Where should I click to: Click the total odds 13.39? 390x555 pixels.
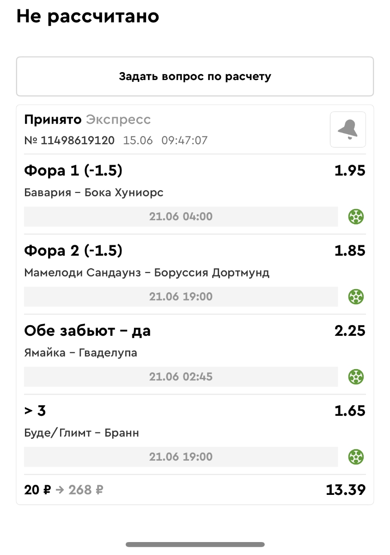(346, 490)
